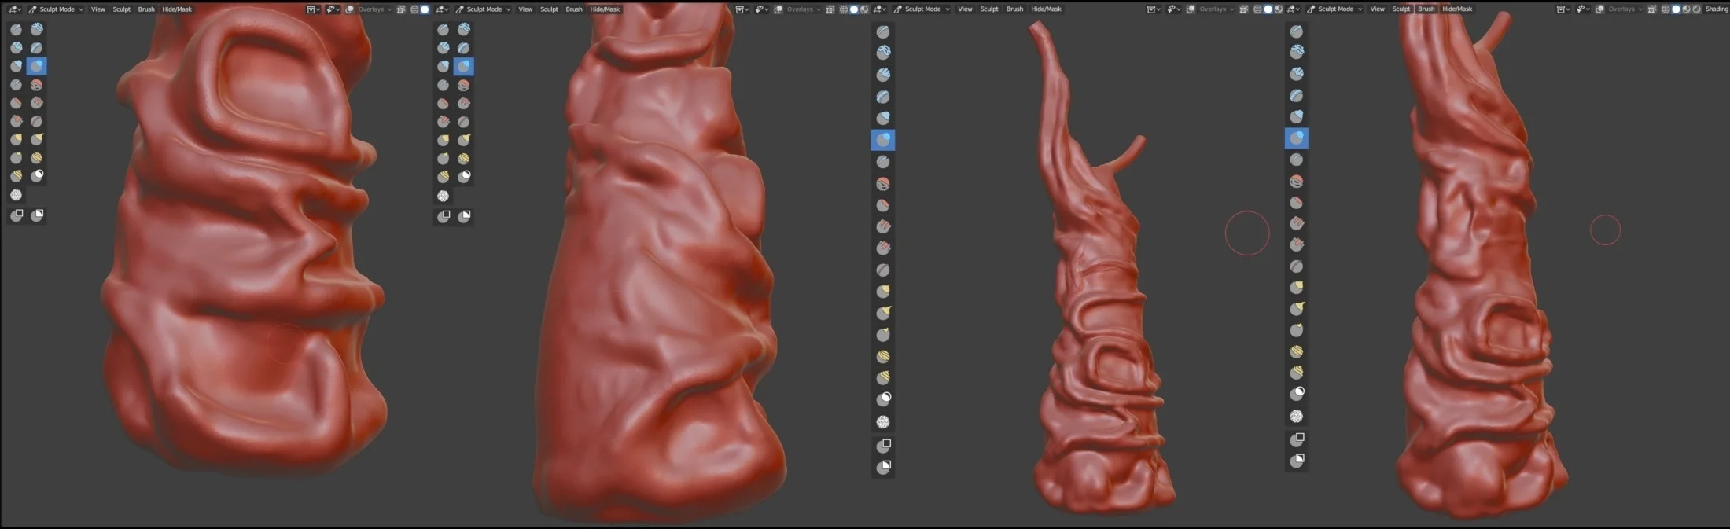Open Hide/Mask menu in the third viewport

(1046, 9)
